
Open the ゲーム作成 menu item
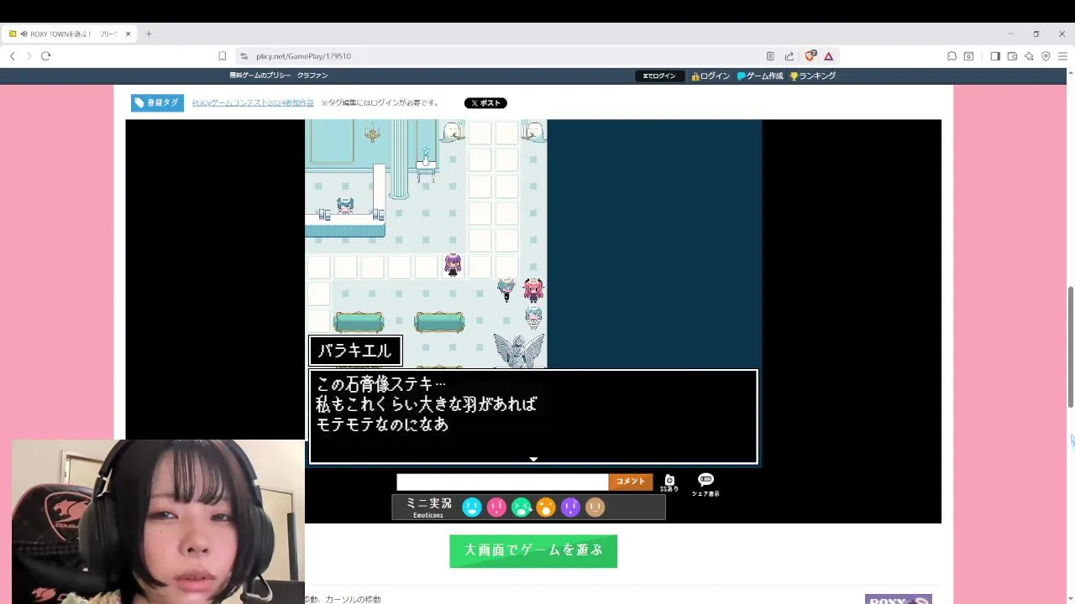[x=760, y=75]
